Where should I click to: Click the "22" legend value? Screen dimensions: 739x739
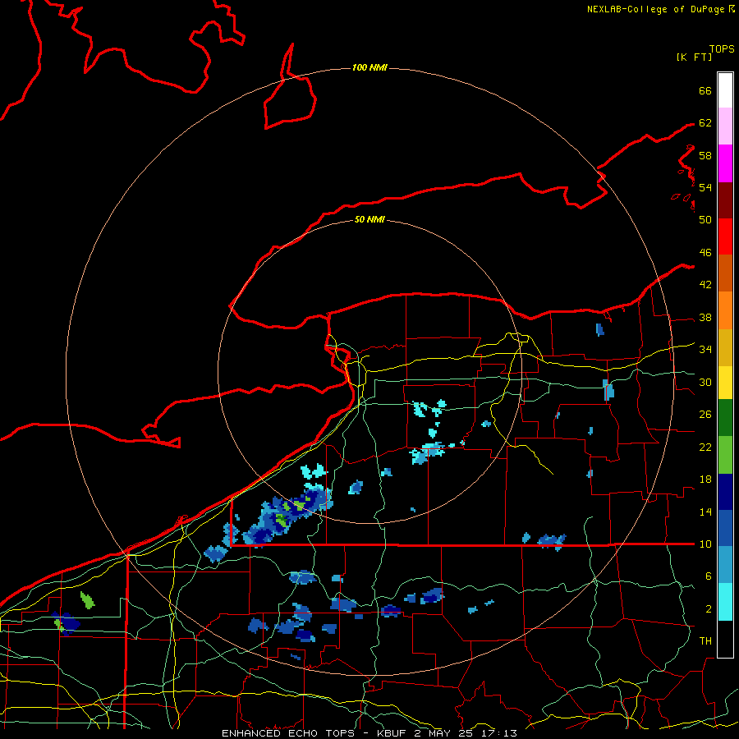tap(705, 447)
